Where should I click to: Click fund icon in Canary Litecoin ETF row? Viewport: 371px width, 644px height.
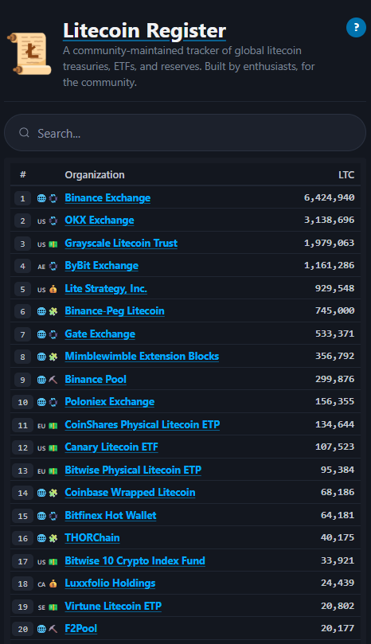tap(53, 447)
